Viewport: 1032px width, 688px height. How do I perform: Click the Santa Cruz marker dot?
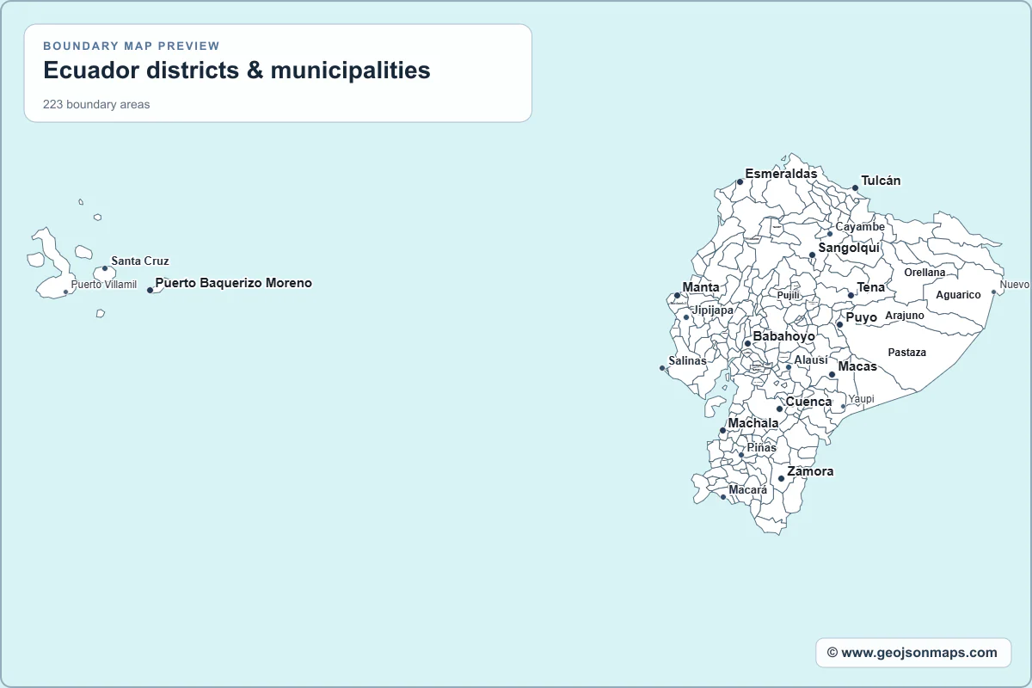[x=105, y=268]
